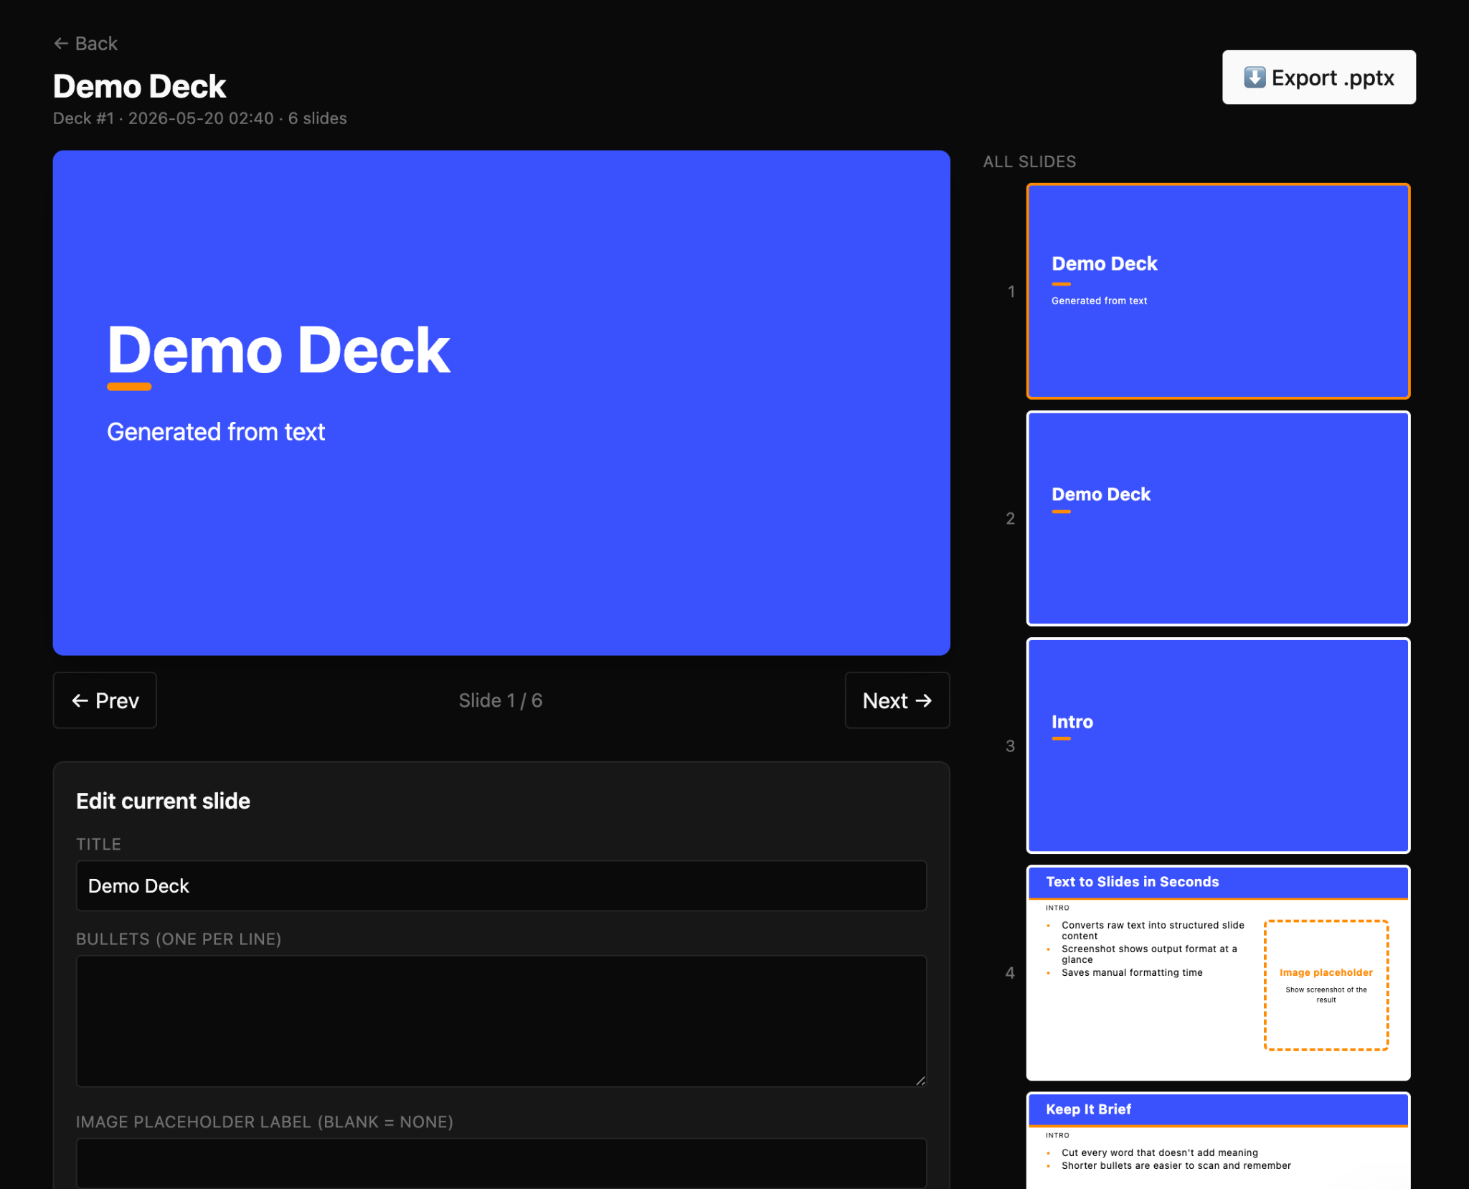Click slide number 4 beside thumbnail

[1010, 973]
